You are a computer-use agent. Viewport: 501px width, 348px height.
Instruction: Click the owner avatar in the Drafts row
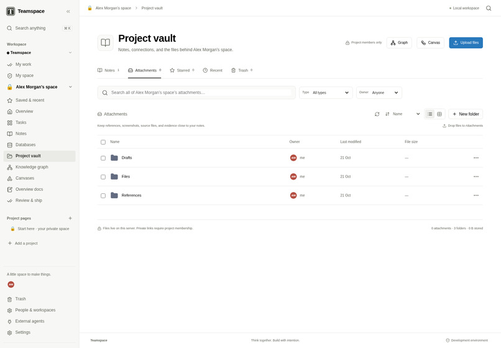pos(293,158)
